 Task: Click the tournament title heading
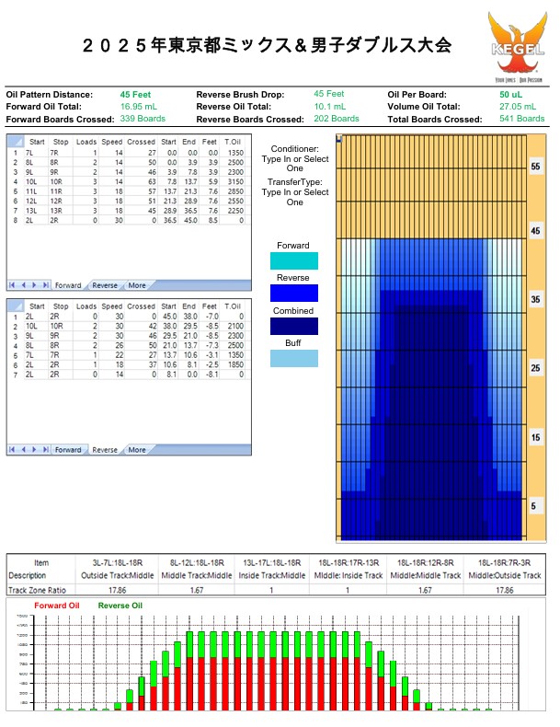pyautogui.click(x=267, y=45)
